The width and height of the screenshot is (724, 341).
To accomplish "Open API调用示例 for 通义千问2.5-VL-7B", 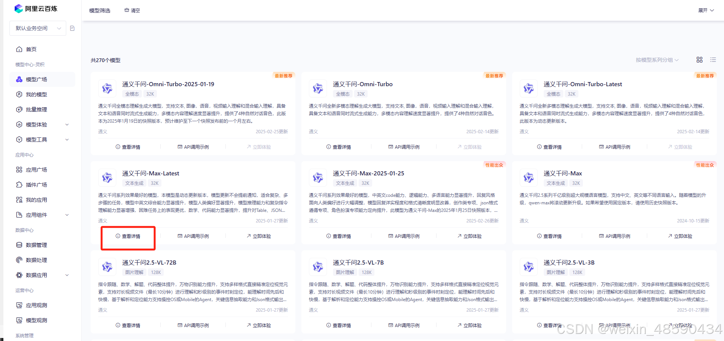I will coord(404,326).
